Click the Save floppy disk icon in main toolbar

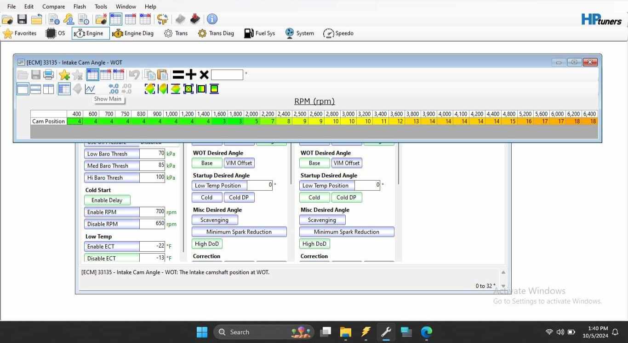22,19
